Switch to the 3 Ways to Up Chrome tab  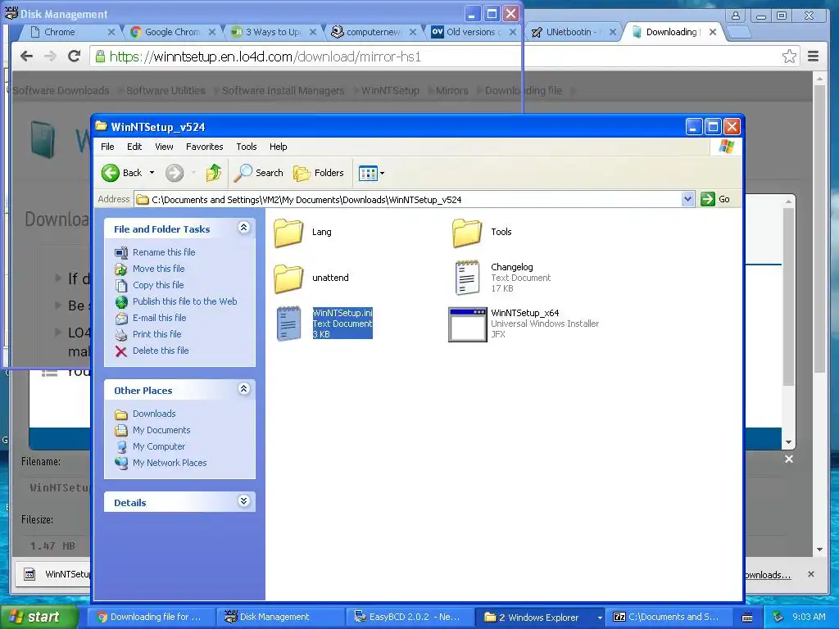coord(273,32)
